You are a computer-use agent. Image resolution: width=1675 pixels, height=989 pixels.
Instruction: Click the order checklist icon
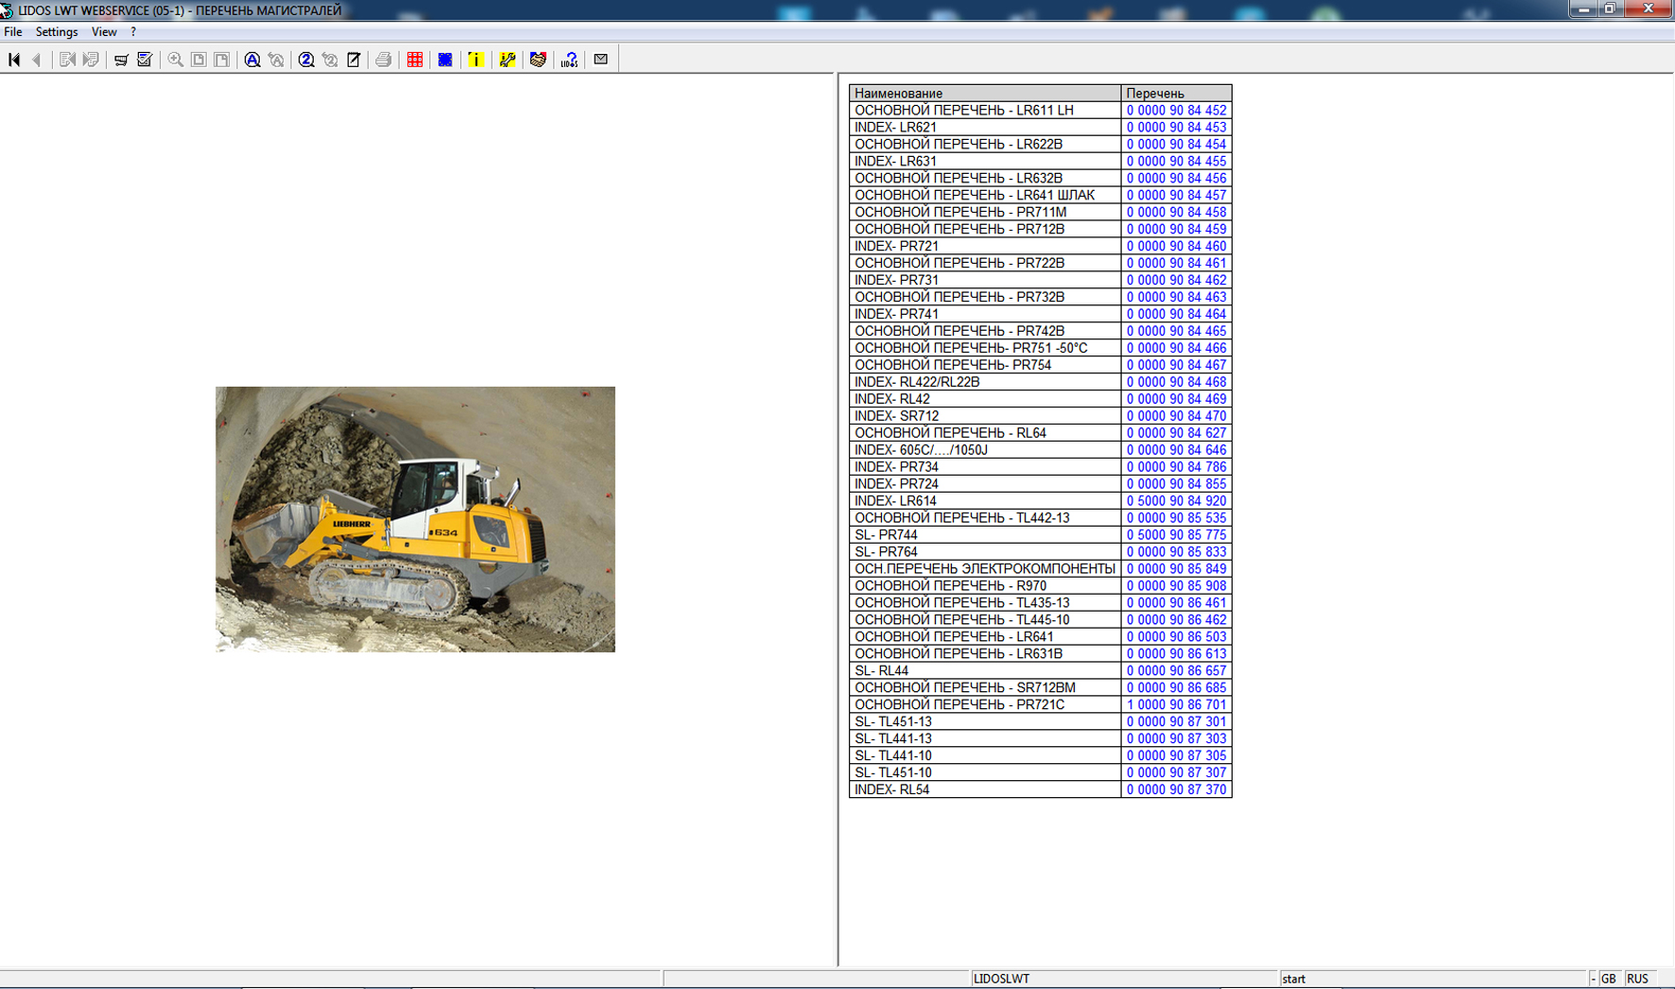145,60
